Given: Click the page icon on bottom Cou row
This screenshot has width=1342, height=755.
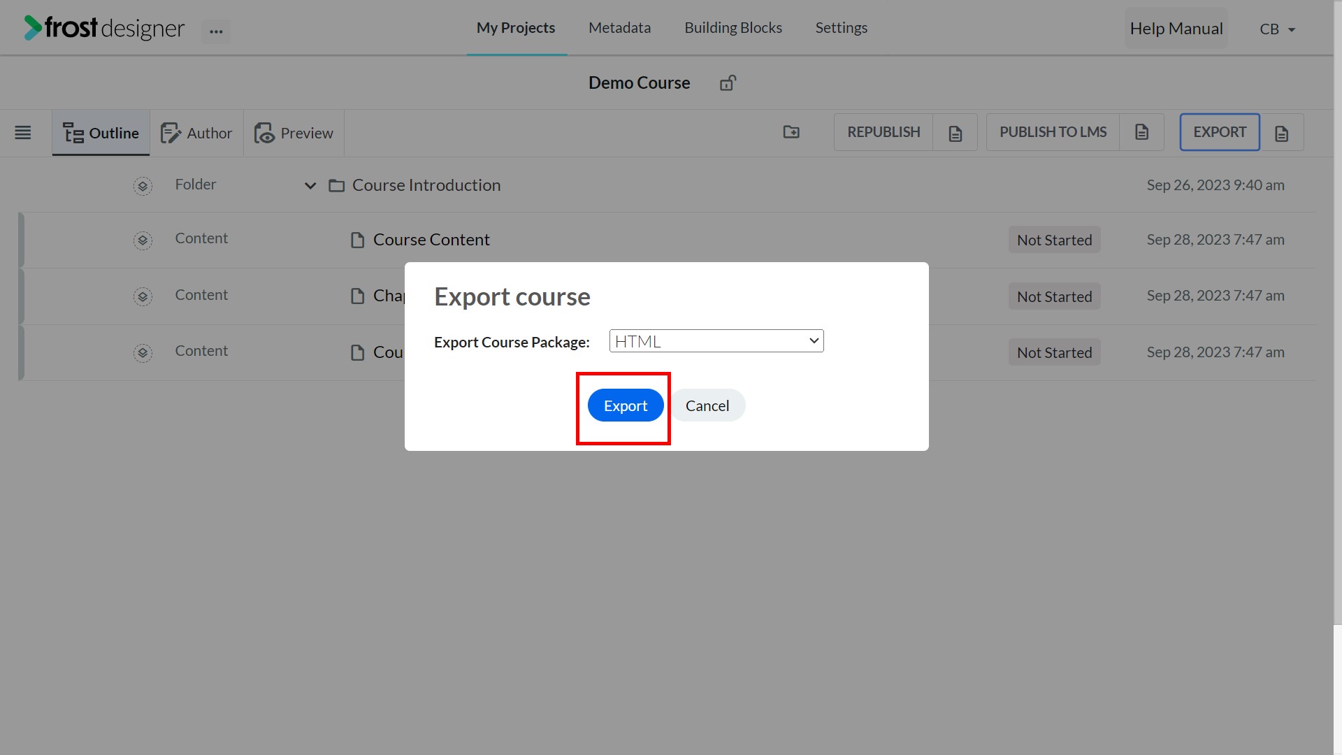Looking at the screenshot, I should (357, 353).
